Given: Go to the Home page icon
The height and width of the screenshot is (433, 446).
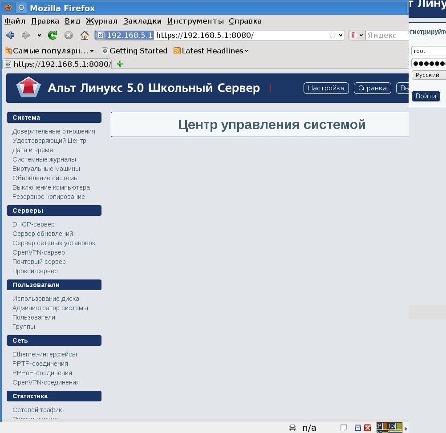Looking at the screenshot, I should (85, 35).
